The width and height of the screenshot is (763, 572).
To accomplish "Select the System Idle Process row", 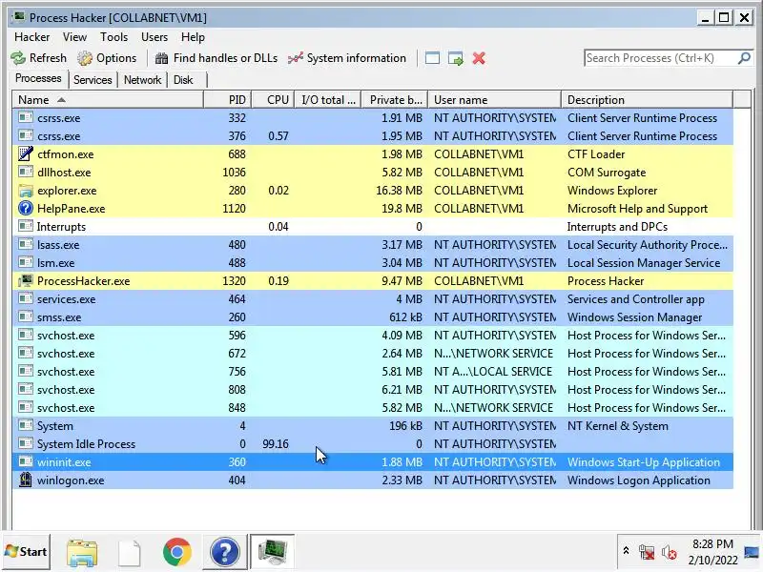I will click(x=372, y=444).
